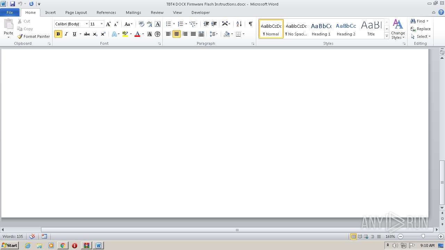Viewport: 445px width, 250px height.
Task: Click the Decrease Indent icon
Action: pyautogui.click(x=206, y=24)
